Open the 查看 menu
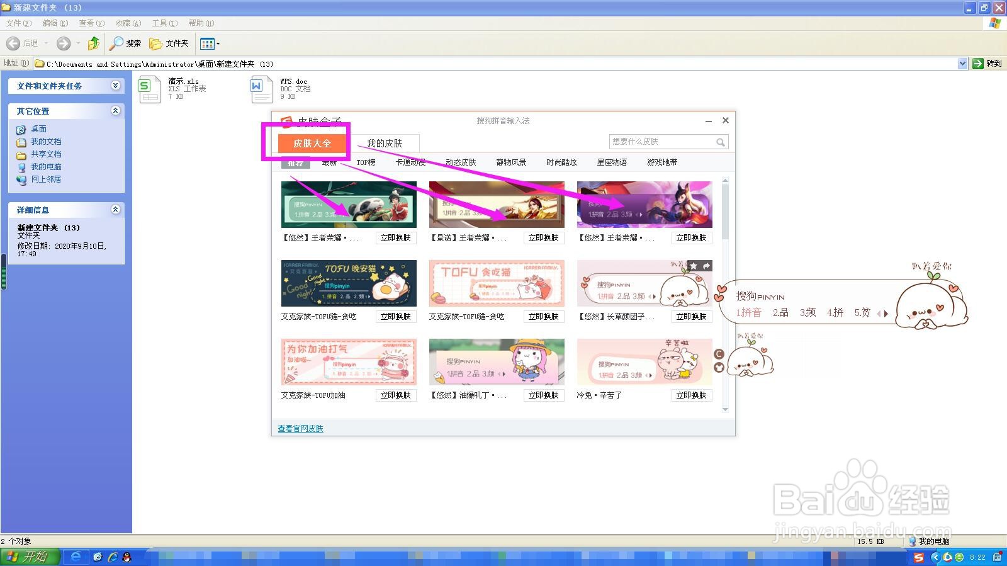This screenshot has height=566, width=1007. coord(91,23)
